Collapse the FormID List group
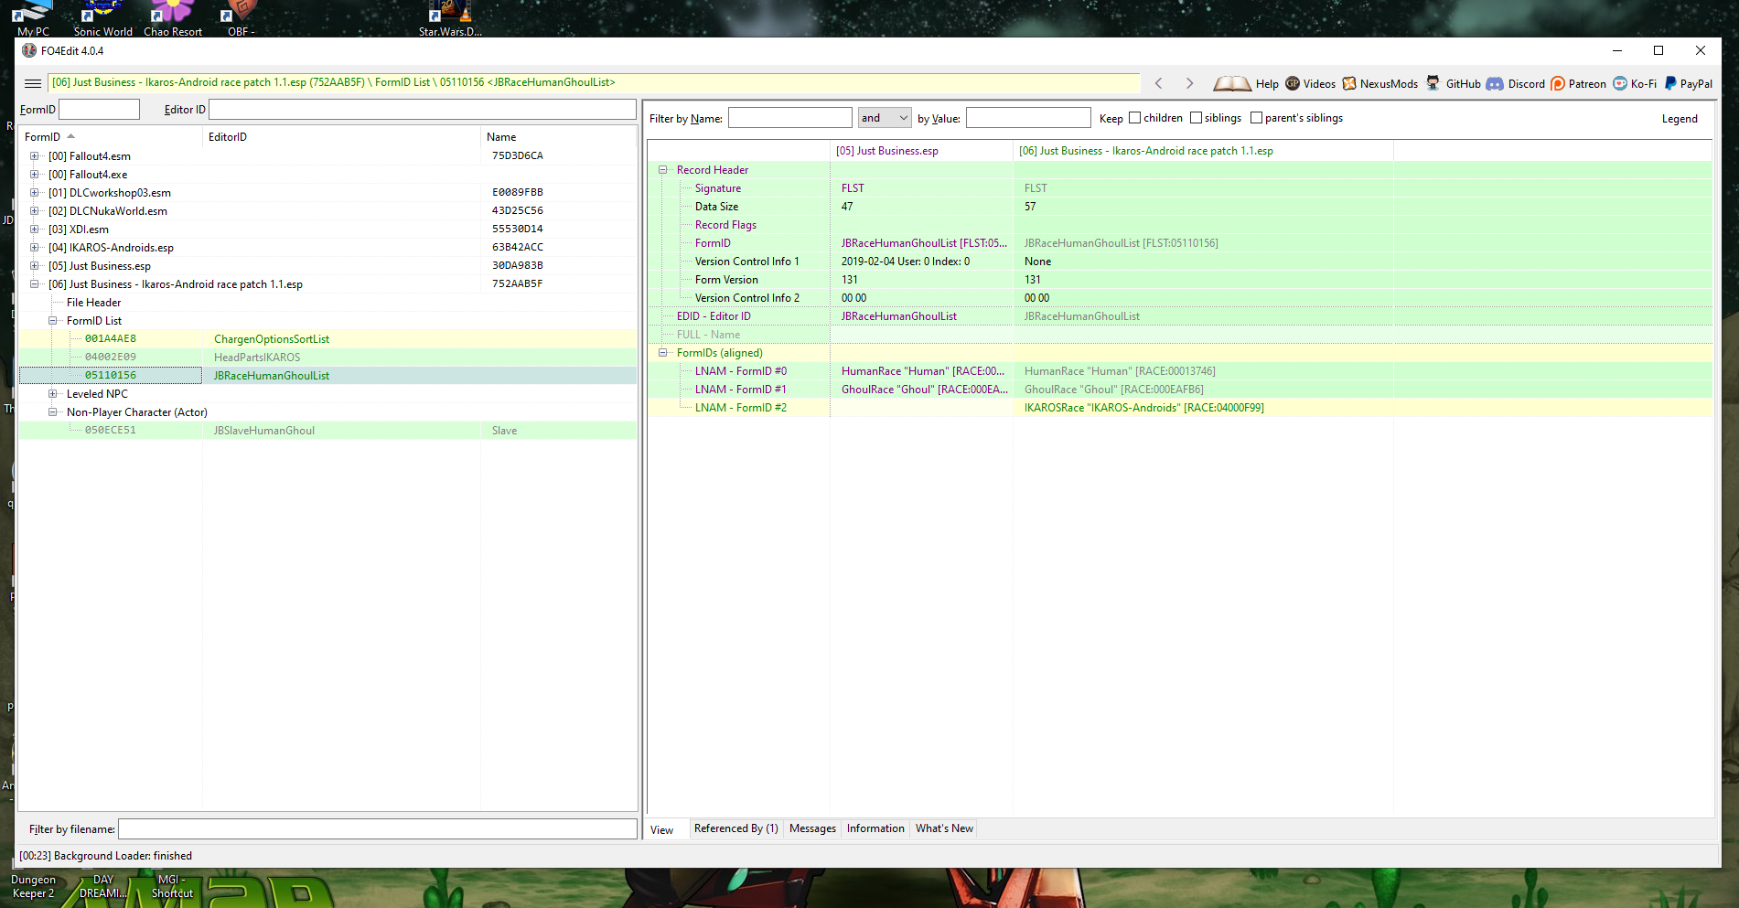Viewport: 1739px width, 908px height. (x=53, y=321)
